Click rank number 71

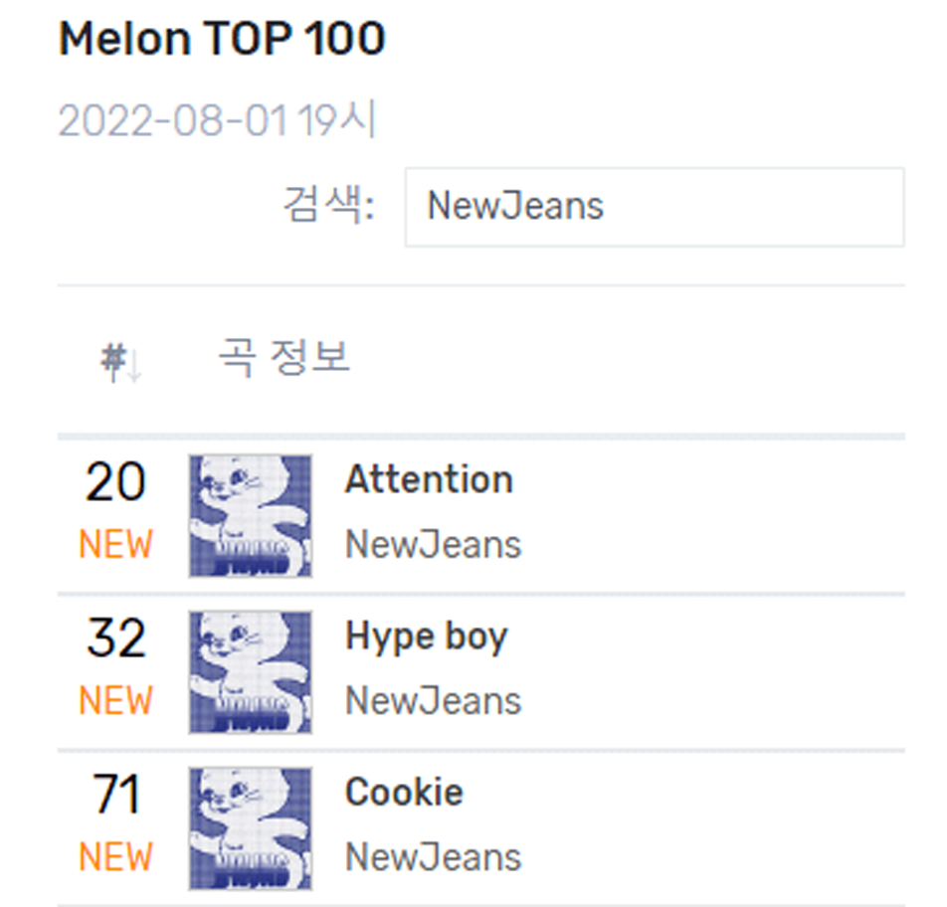[116, 795]
